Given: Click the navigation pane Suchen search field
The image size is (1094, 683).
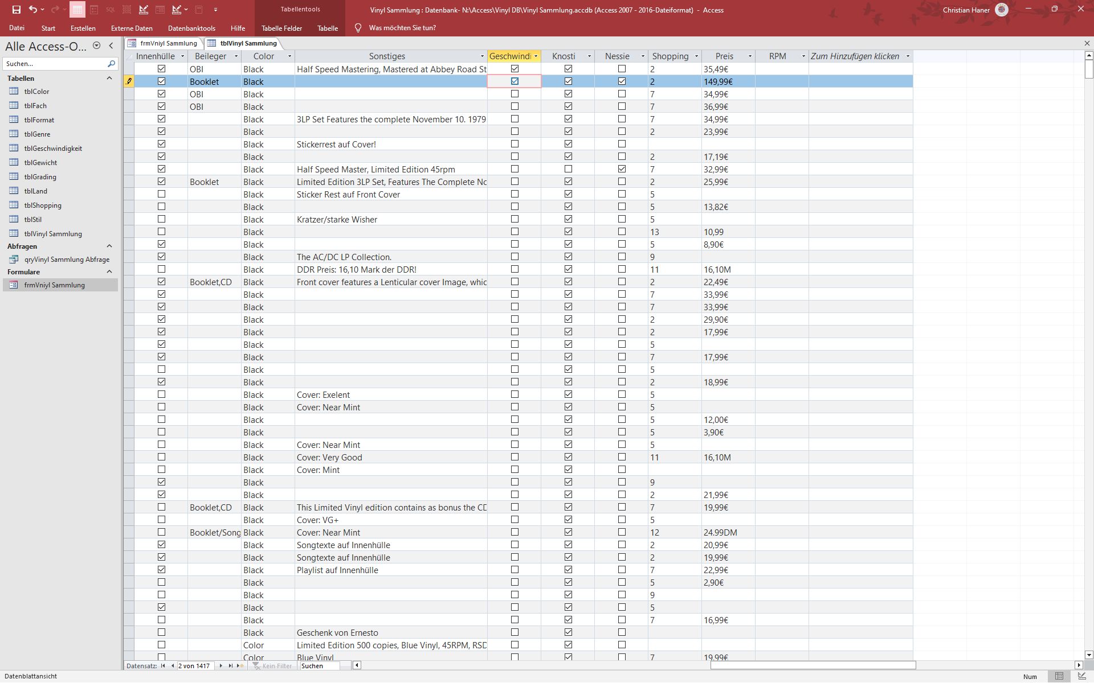Looking at the screenshot, I should tap(54, 64).
